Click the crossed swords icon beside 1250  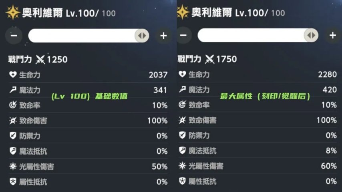click(40, 60)
